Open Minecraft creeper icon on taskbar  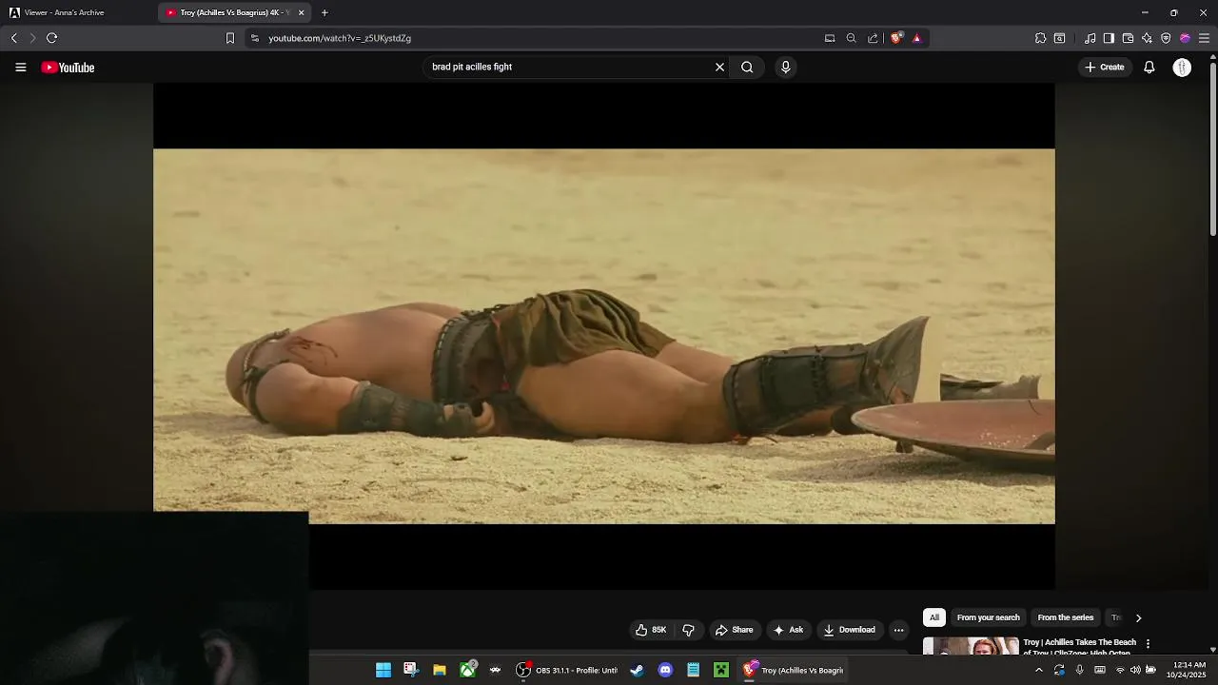point(721,670)
